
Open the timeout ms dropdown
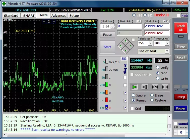(167, 43)
